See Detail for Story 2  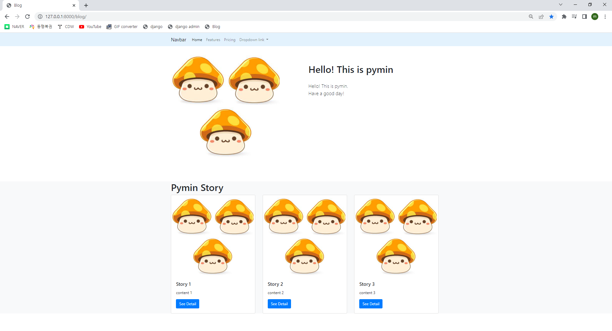[279, 304]
